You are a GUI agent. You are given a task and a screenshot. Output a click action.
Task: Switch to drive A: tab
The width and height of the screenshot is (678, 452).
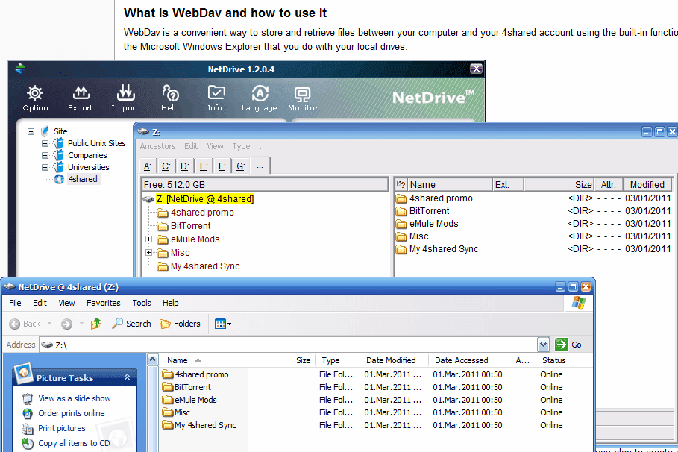pyautogui.click(x=147, y=166)
